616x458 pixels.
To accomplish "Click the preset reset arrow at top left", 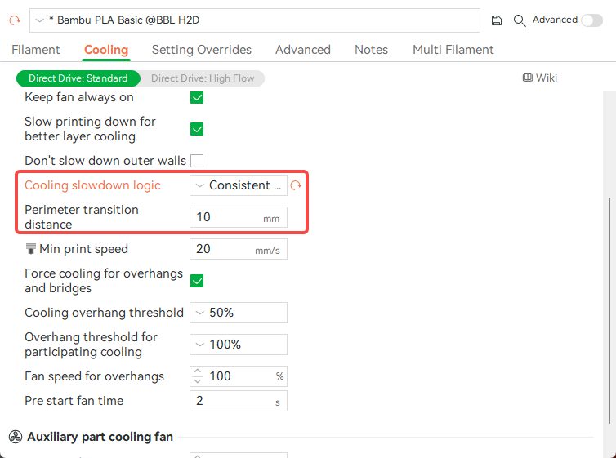I will 14,20.
